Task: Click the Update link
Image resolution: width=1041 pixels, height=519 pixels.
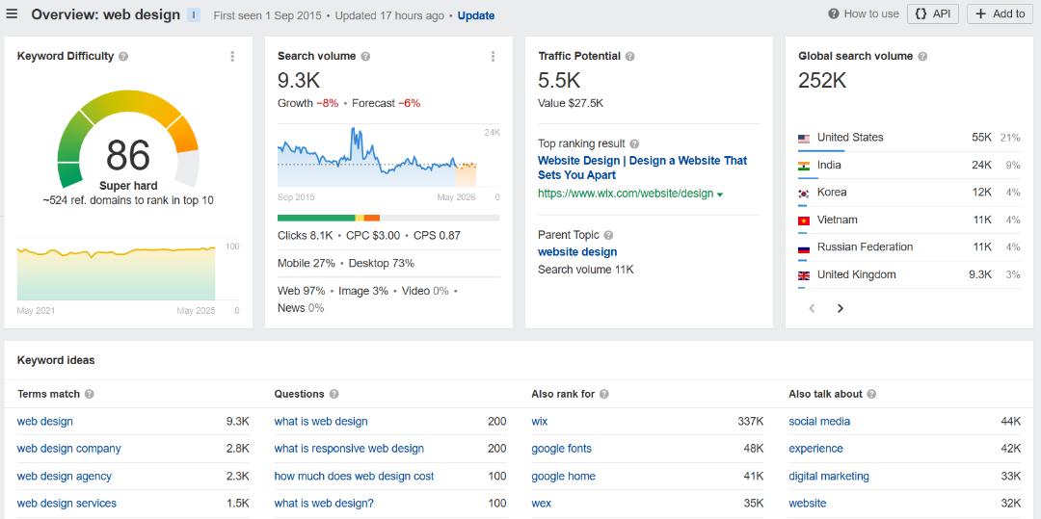Action: coord(476,15)
